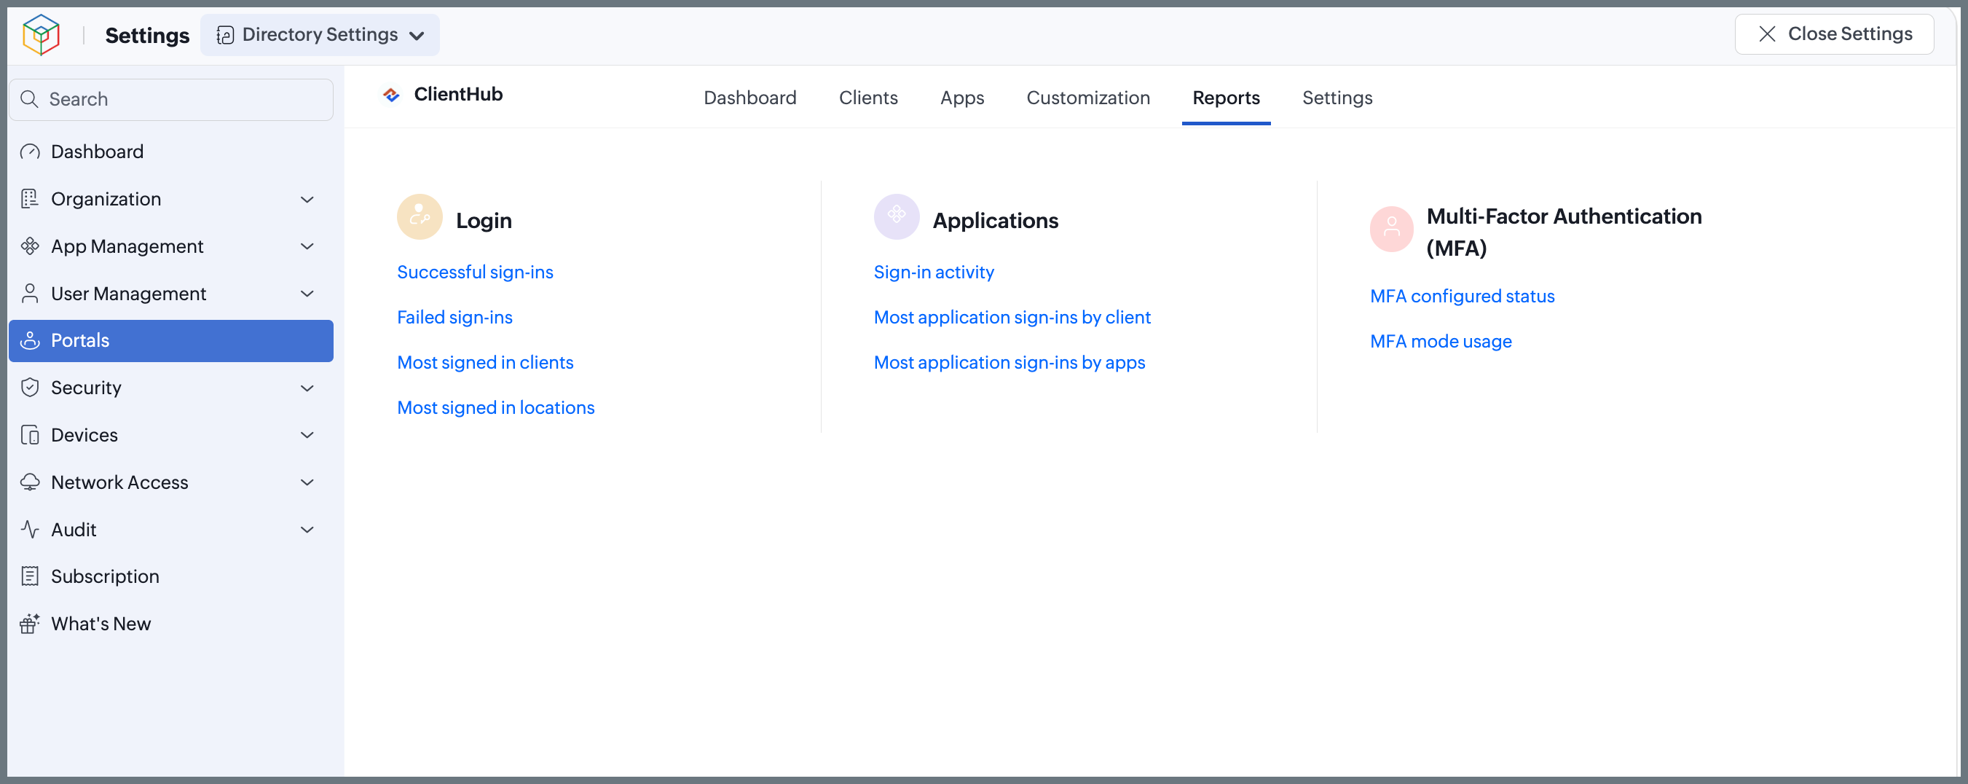Image resolution: width=1968 pixels, height=784 pixels.
Task: Click the ClientHub portal name
Action: (x=458, y=94)
